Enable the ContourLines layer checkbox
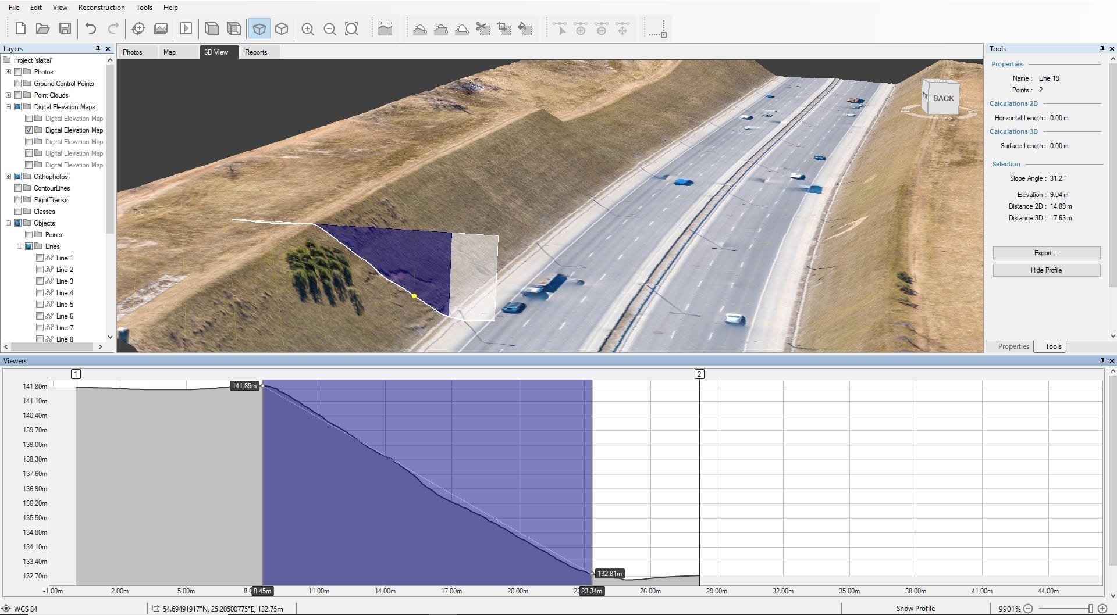The height and width of the screenshot is (615, 1117). 18,188
